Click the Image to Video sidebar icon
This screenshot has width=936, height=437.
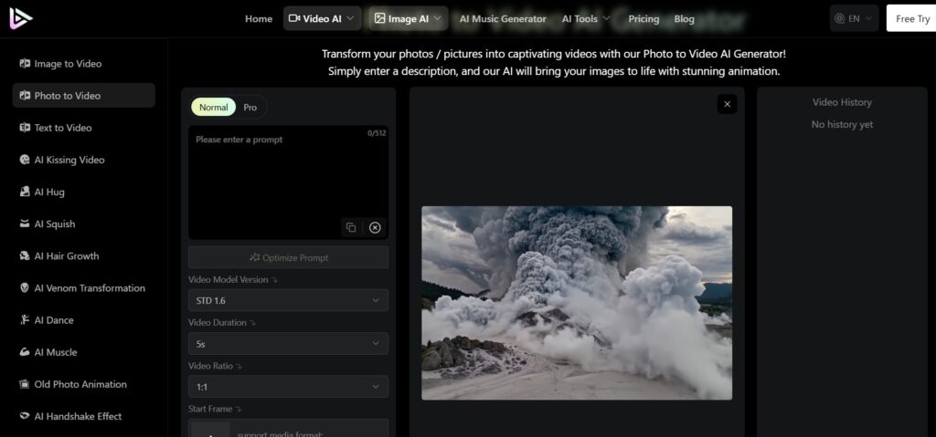25,64
